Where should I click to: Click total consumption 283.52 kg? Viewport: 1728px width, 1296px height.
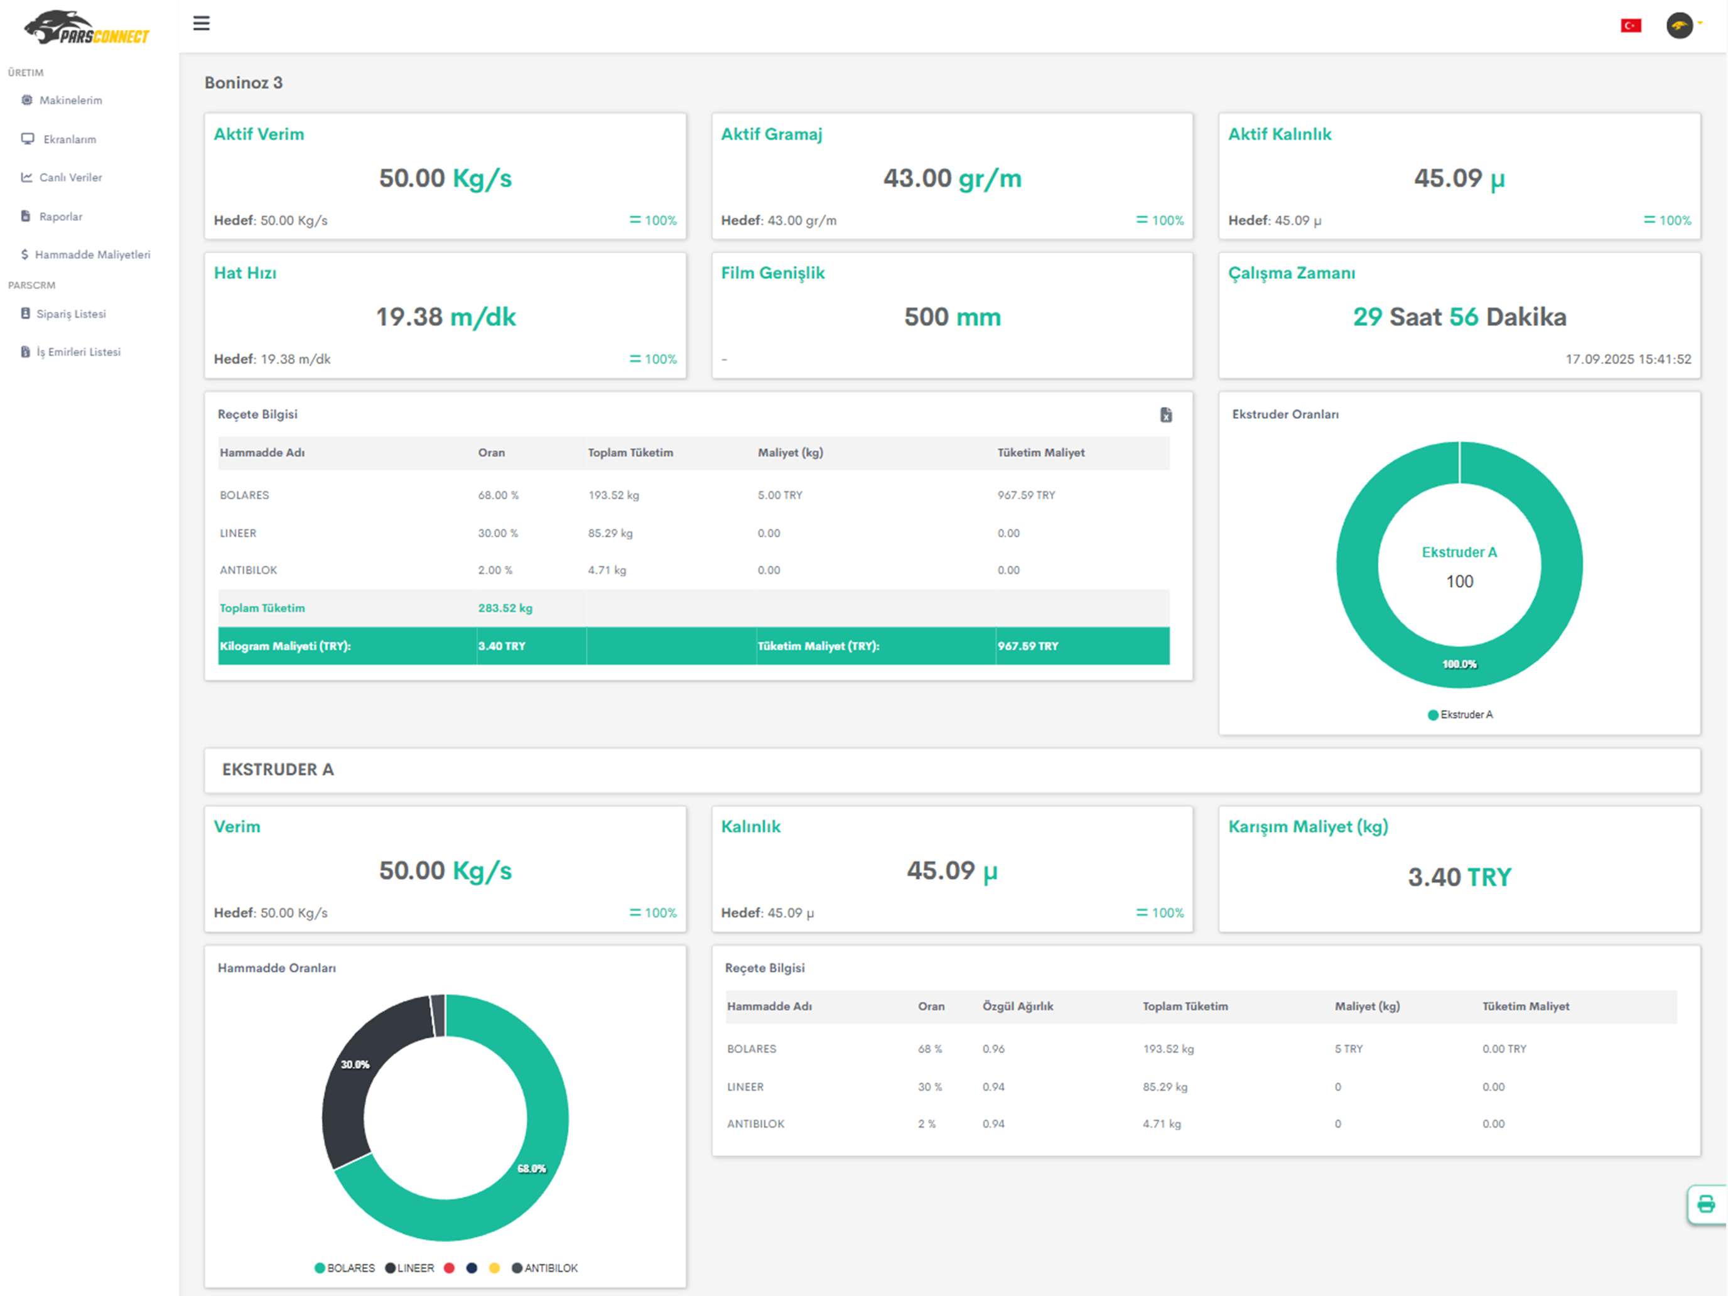(x=505, y=608)
